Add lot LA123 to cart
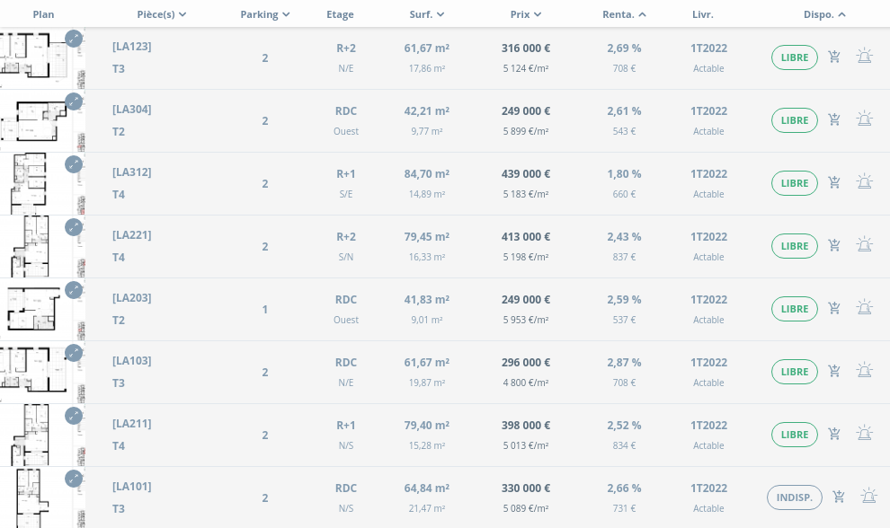 [834, 57]
